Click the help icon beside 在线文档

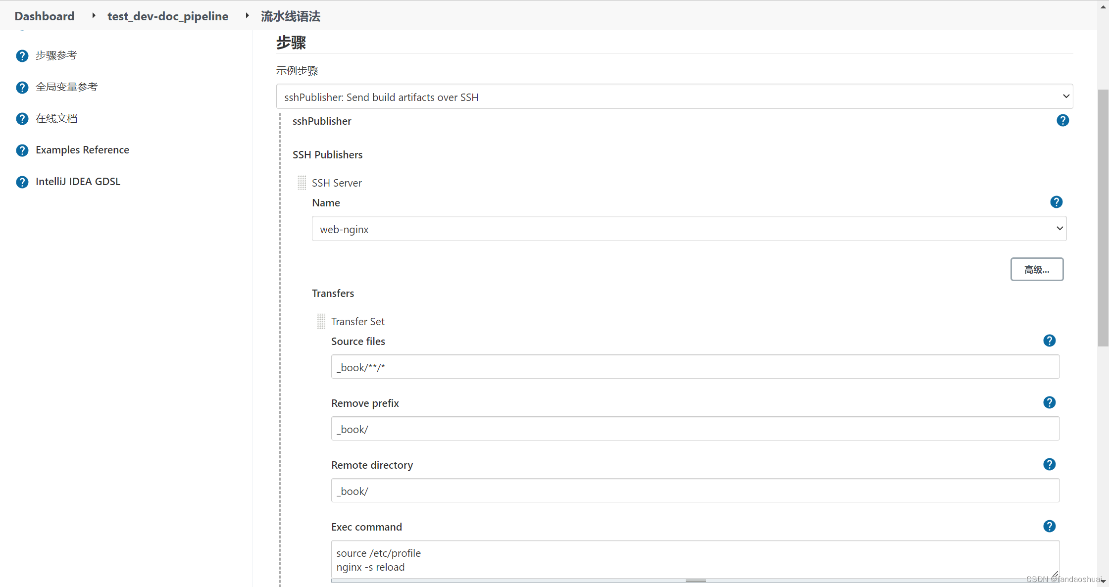[x=22, y=119]
